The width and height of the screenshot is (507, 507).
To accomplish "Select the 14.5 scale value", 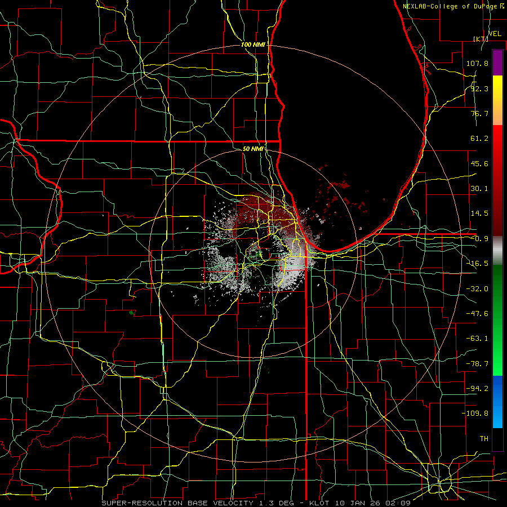I will coord(479,214).
